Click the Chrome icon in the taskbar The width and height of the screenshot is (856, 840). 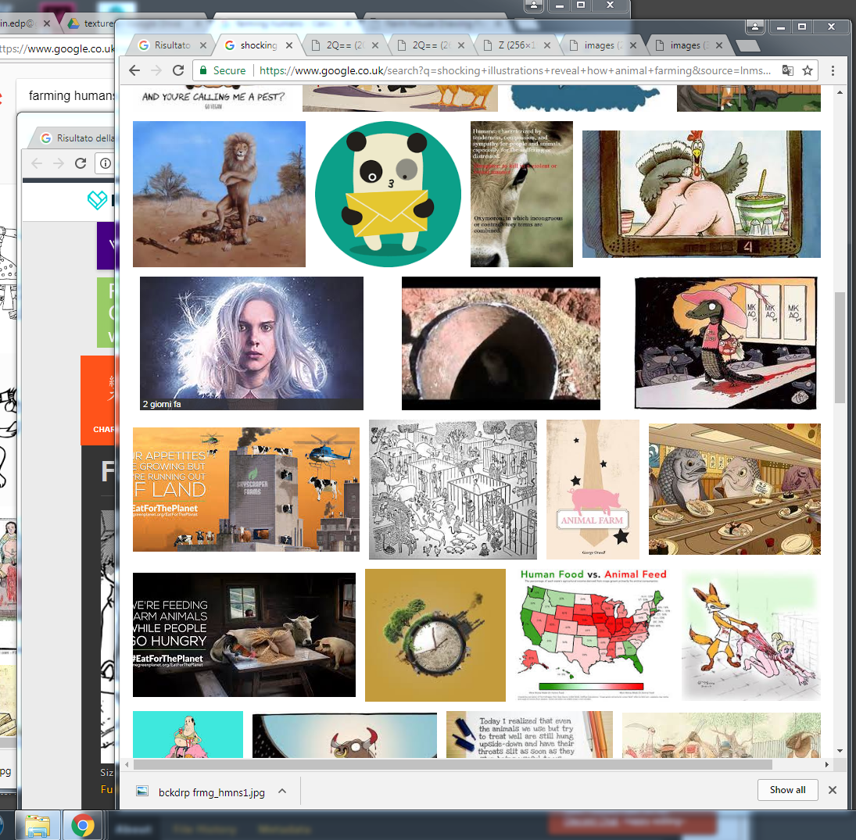[83, 825]
